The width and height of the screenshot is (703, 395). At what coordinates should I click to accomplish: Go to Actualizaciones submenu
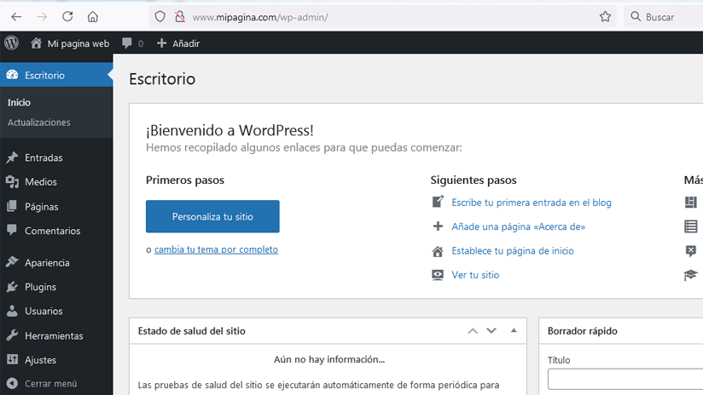pyautogui.click(x=39, y=122)
